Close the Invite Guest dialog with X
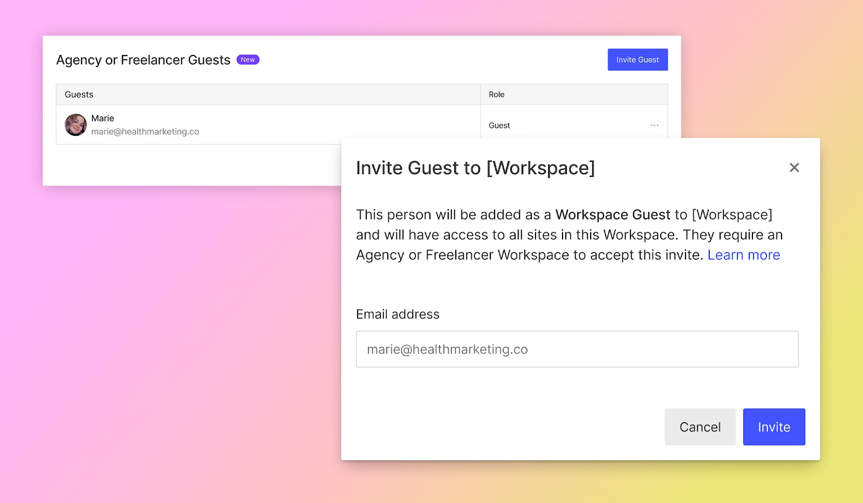This screenshot has height=503, width=863. (x=794, y=168)
